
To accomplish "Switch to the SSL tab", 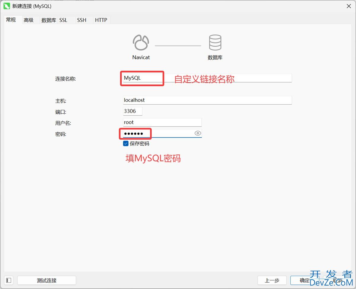I will tap(63, 20).
